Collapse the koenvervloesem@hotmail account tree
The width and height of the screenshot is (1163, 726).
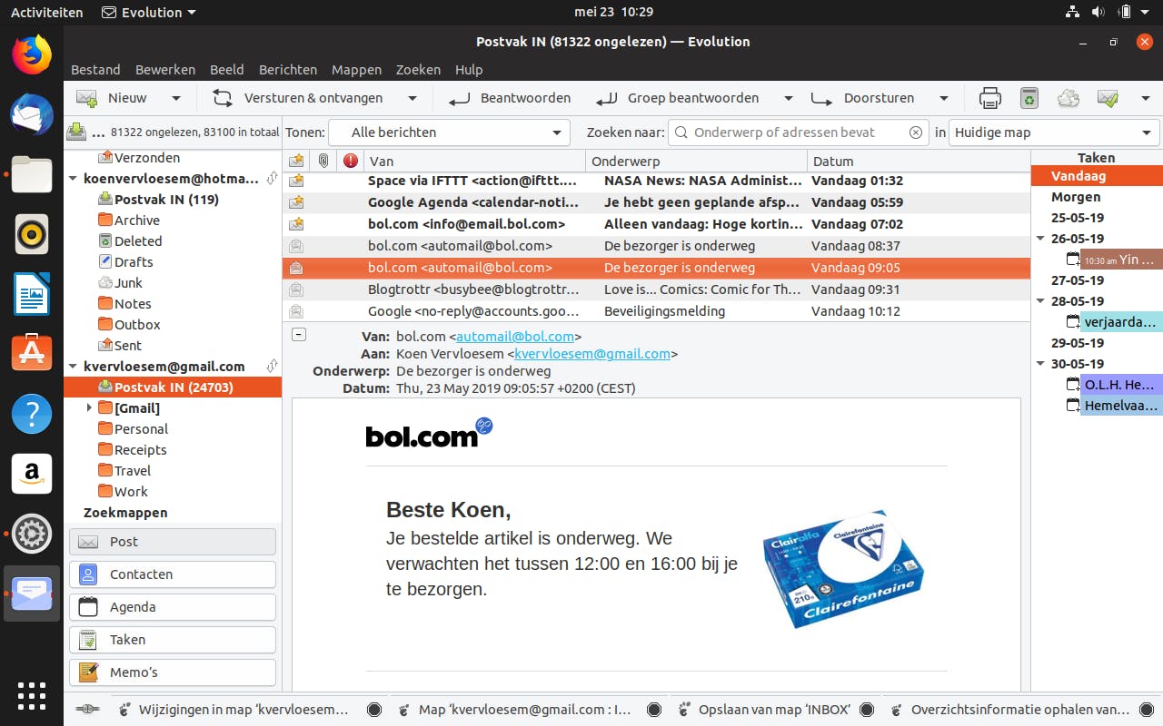74,179
